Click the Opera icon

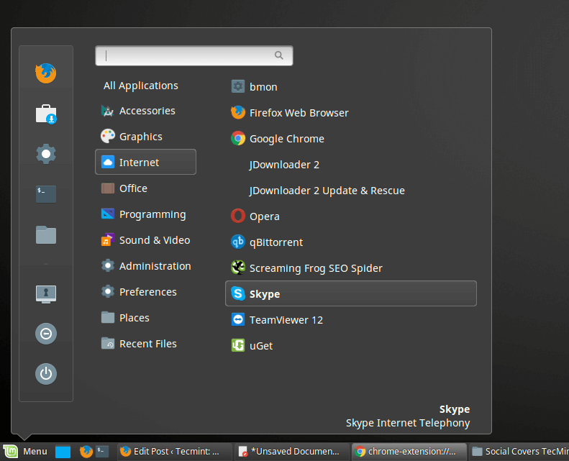point(238,216)
